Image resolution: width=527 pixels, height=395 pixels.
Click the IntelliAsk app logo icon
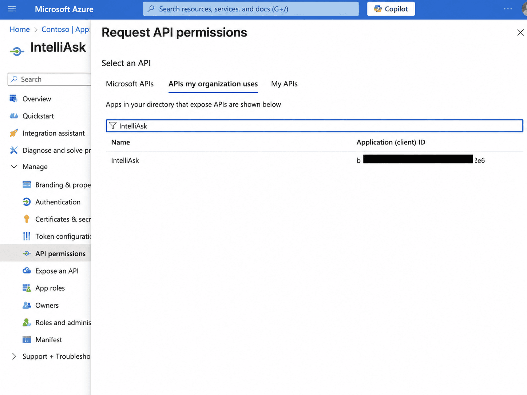(17, 52)
